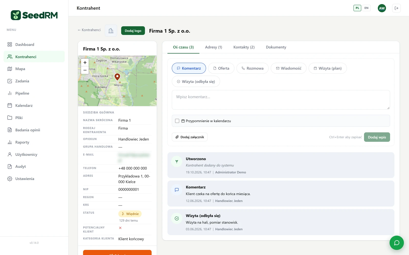This screenshot has height=255, width=409.
Task: Select Rozmowa entry type
Action: point(253,68)
